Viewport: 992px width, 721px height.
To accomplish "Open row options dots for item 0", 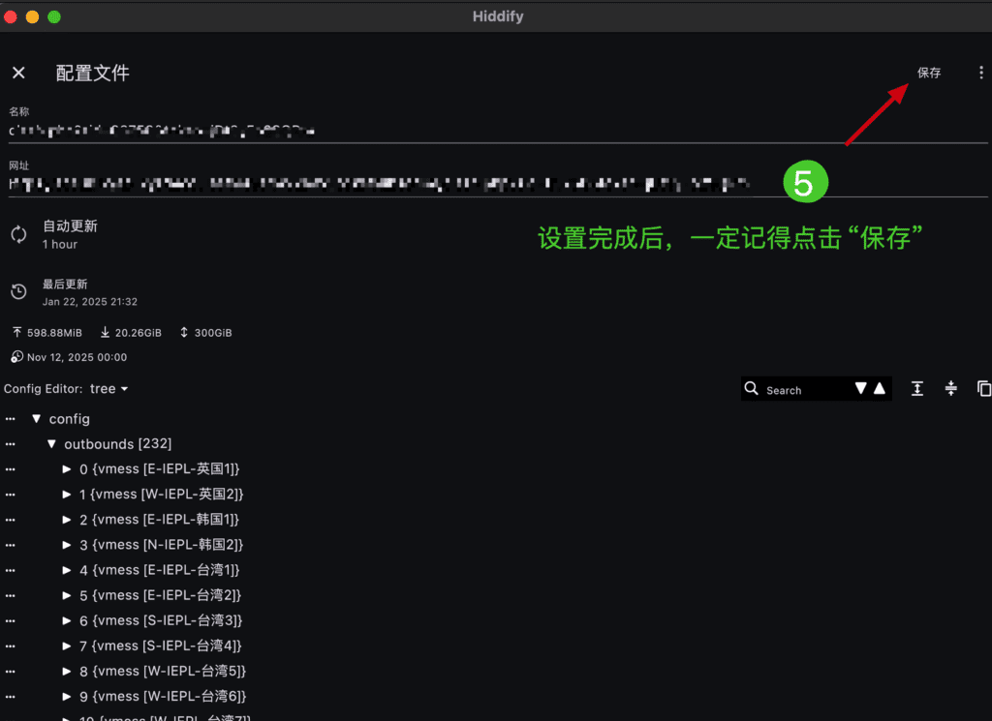I will pos(10,469).
